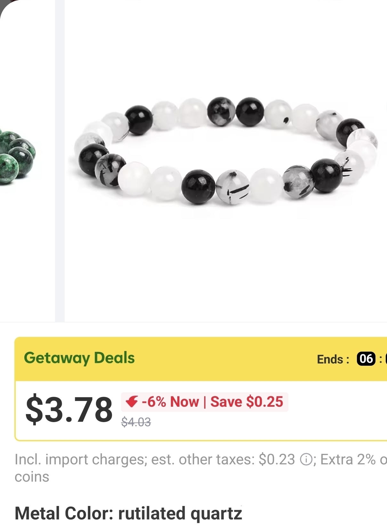Viewport: 387px width, 530px height.
Task: Tap the word 'coins' below import charges
Action: tap(32, 477)
